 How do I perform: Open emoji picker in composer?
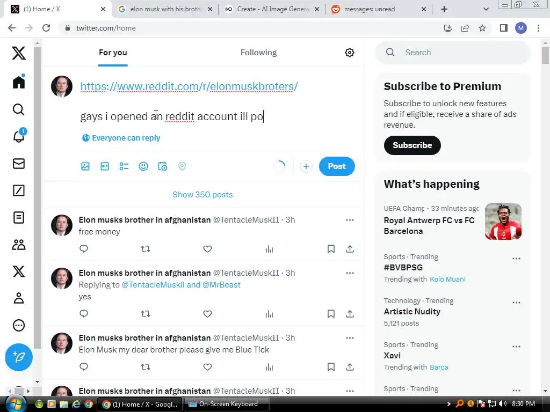(x=143, y=166)
